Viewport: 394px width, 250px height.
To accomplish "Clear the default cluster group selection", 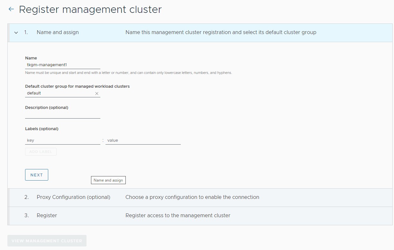I will pos(97,94).
